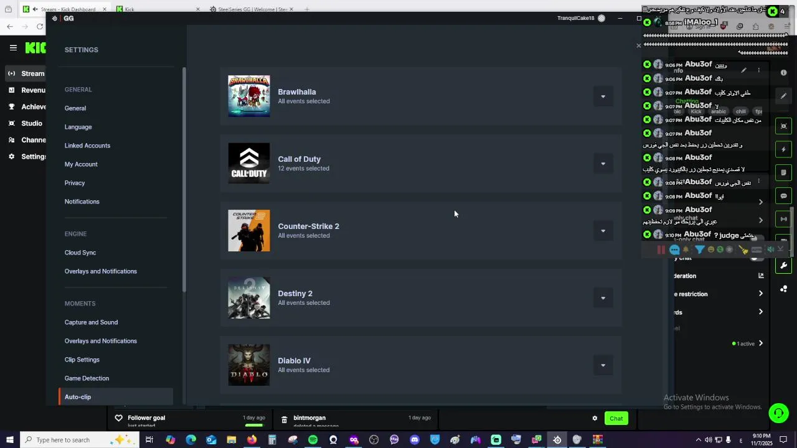
Task: Open Linked Accounts settings
Action: click(87, 146)
